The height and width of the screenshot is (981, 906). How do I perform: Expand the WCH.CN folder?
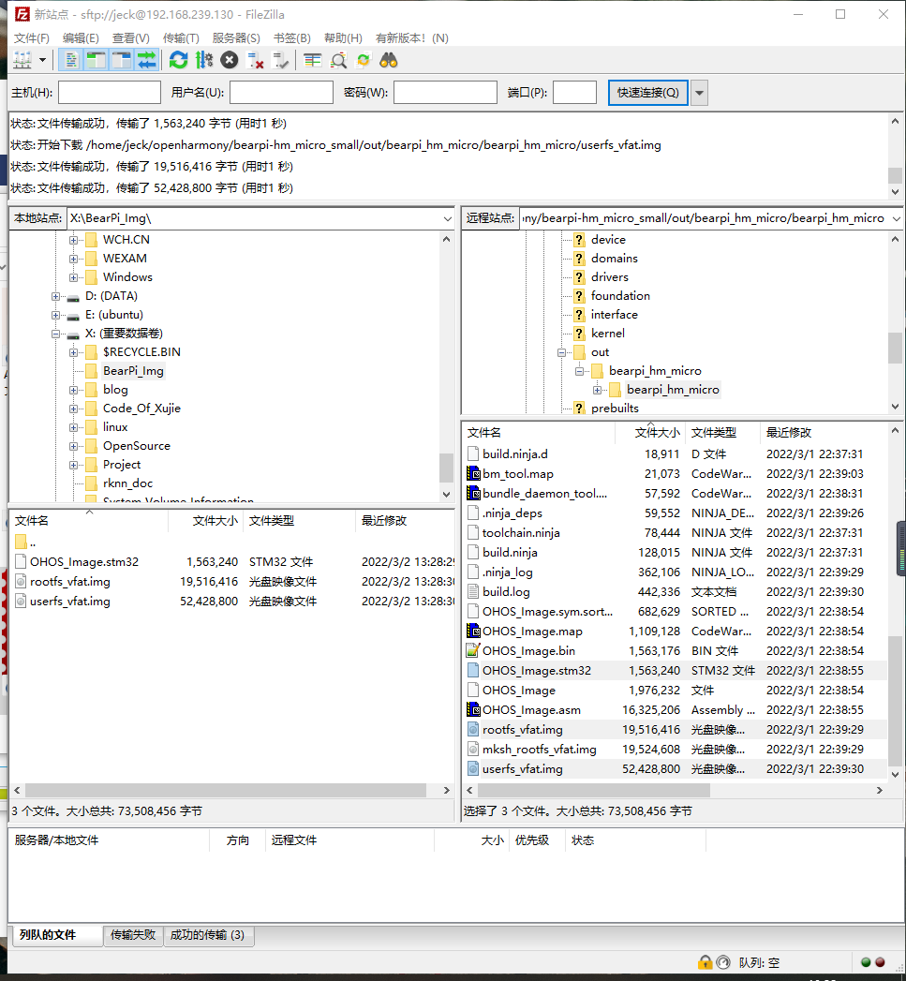[x=73, y=240]
